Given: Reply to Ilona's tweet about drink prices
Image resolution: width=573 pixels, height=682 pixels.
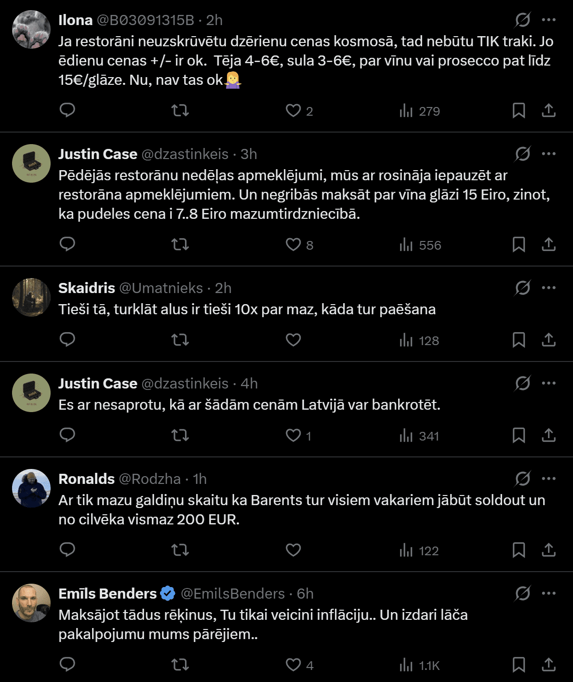Looking at the screenshot, I should [67, 110].
